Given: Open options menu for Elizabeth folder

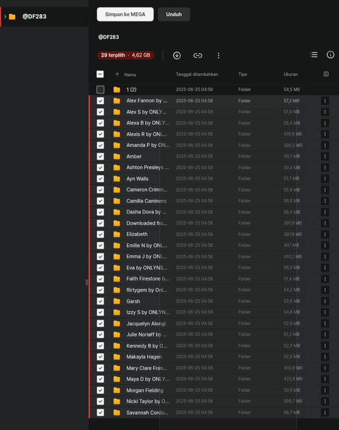Looking at the screenshot, I should (x=325, y=234).
